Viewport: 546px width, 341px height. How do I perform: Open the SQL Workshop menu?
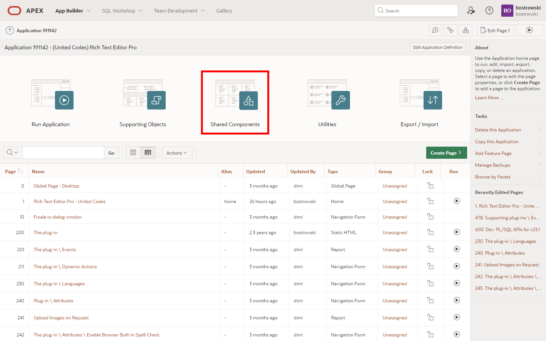pos(122,11)
